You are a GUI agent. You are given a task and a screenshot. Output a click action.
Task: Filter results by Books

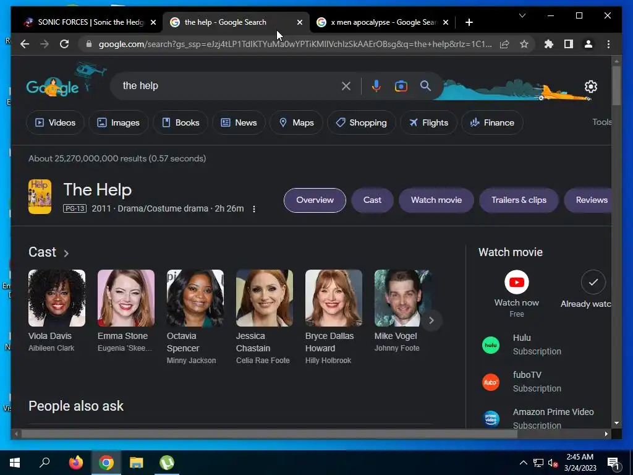(x=181, y=122)
